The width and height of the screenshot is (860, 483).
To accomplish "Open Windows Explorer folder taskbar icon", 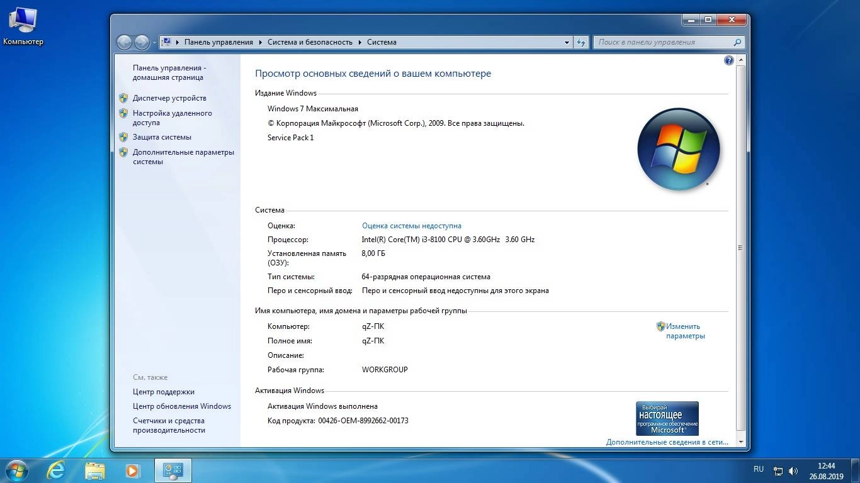I will (95, 470).
